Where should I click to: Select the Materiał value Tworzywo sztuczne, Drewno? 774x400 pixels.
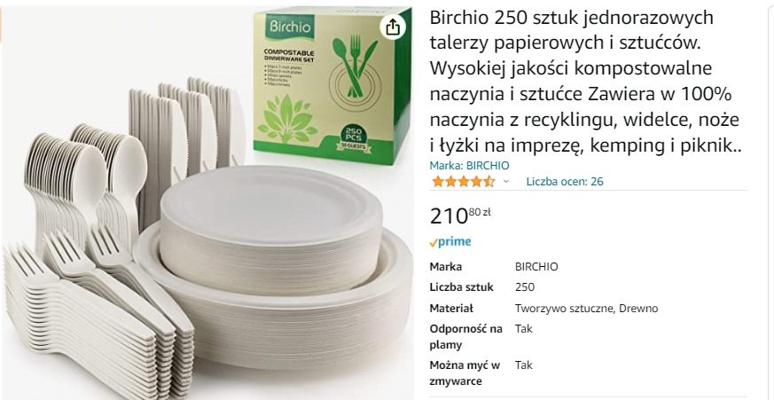pos(586,309)
